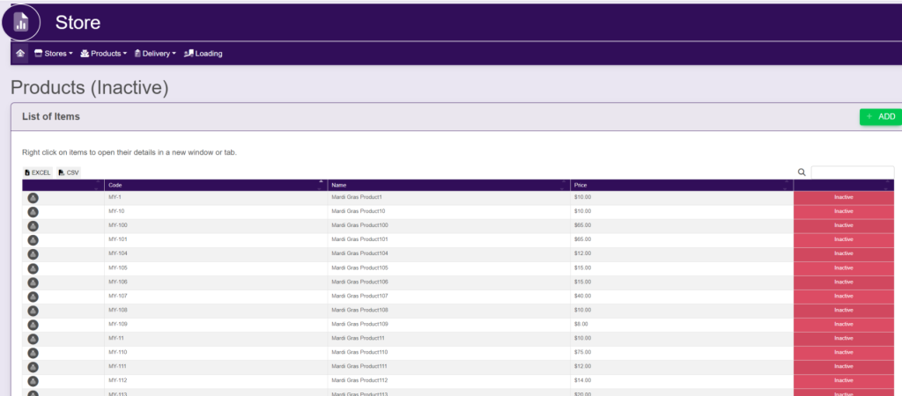Toggle Inactive status on the MY-104 row
Viewport: 902px width, 396px height.
pos(843,254)
